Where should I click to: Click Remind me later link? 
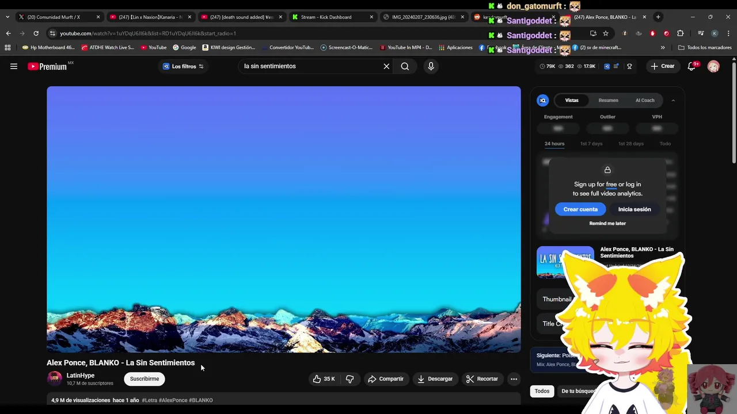point(607,223)
